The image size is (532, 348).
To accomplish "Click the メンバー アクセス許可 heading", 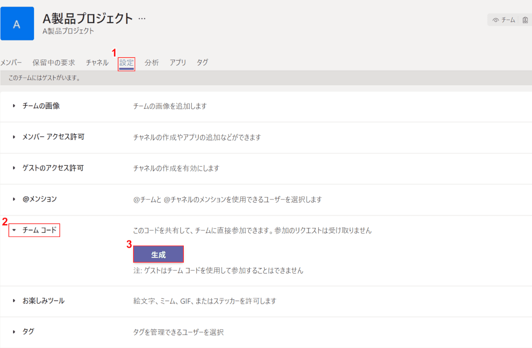I will click(54, 137).
